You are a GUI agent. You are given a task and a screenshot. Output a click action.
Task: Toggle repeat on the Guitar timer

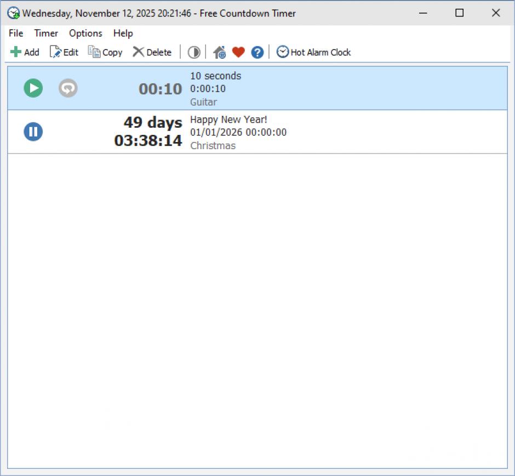(x=68, y=88)
